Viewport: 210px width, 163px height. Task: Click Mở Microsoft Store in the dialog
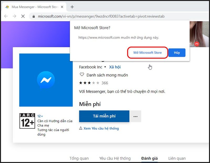tap(147, 53)
